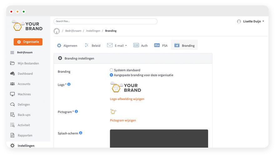Select the Systeem standaard radio option
277x157 pixels.
coord(111,70)
